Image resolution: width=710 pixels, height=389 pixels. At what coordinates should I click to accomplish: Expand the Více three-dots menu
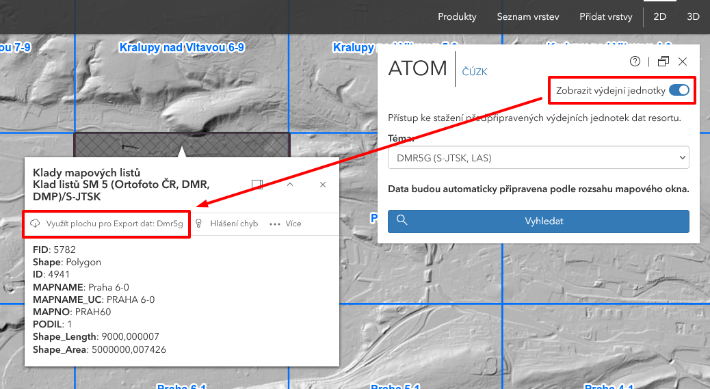pos(285,224)
